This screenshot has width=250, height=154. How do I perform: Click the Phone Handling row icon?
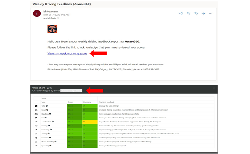pos(36,142)
